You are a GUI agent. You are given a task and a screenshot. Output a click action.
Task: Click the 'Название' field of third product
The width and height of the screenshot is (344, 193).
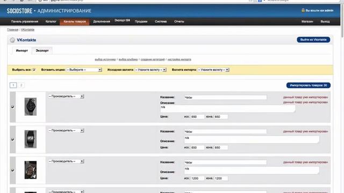pos(225,162)
